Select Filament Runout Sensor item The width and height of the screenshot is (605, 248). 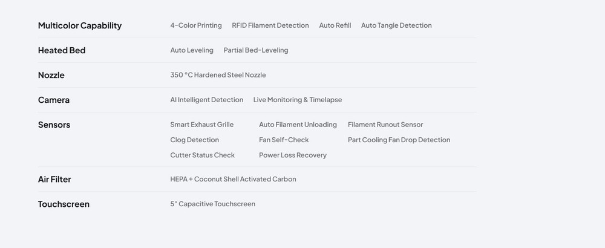(x=385, y=125)
